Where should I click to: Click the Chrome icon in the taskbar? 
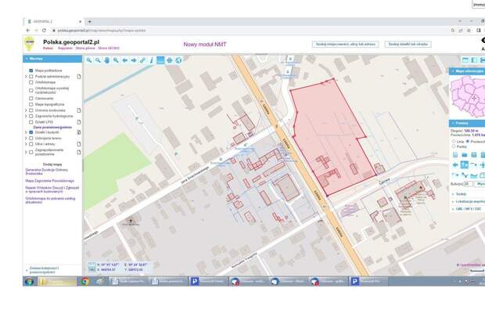coord(84,281)
